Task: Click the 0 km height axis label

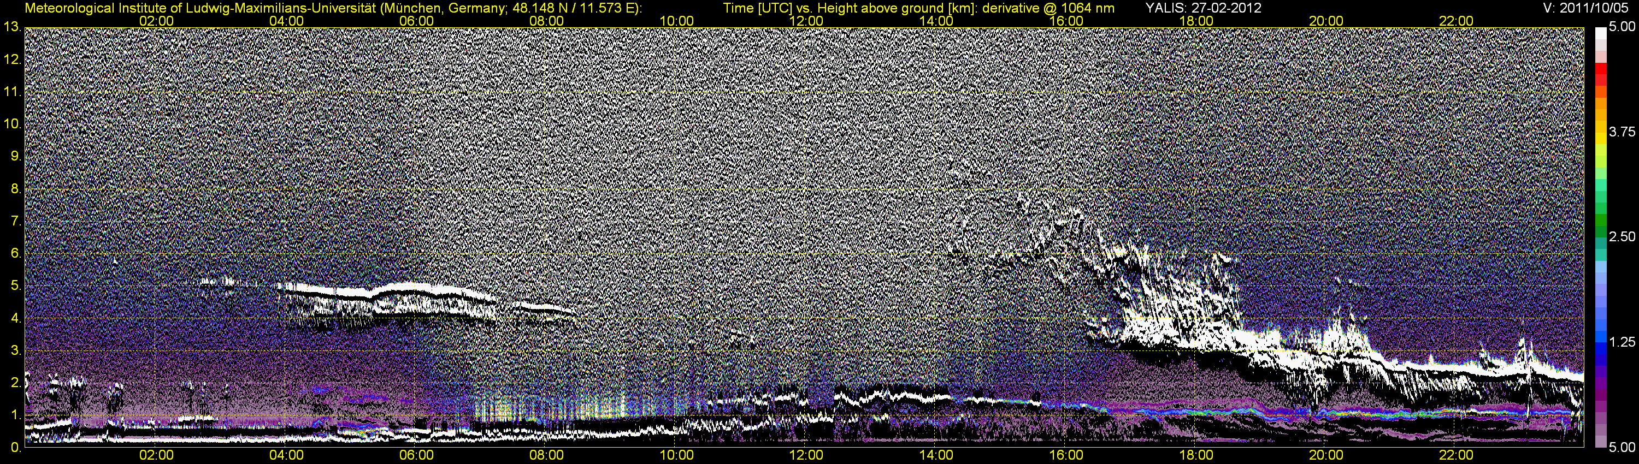Action: [x=16, y=448]
